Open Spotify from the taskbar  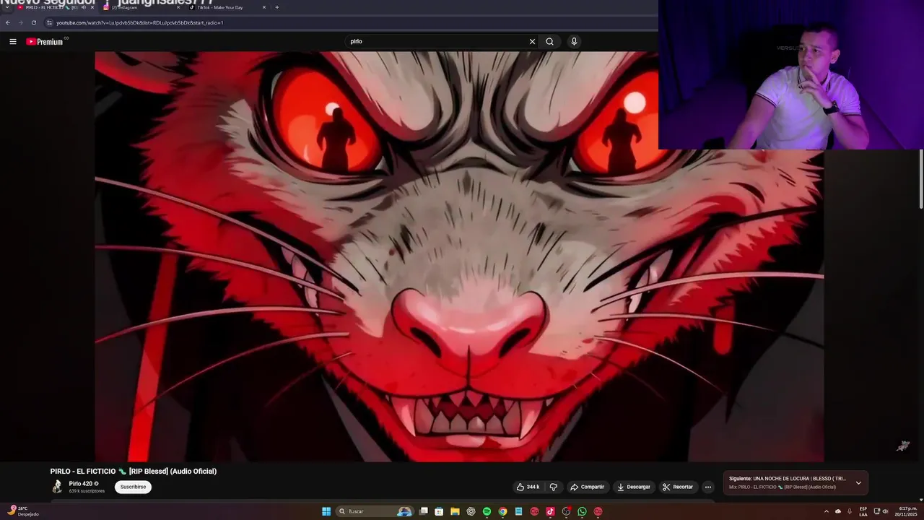[487, 511]
